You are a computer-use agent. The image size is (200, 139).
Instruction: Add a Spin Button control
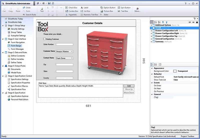point(124,8)
